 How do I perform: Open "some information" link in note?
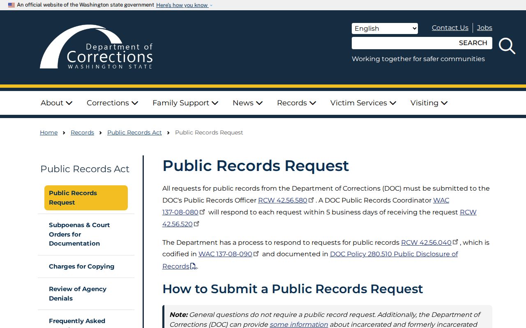tap(299, 324)
